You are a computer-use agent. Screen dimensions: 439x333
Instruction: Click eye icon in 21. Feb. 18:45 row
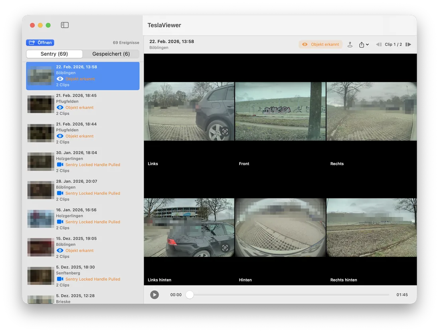[60, 107]
